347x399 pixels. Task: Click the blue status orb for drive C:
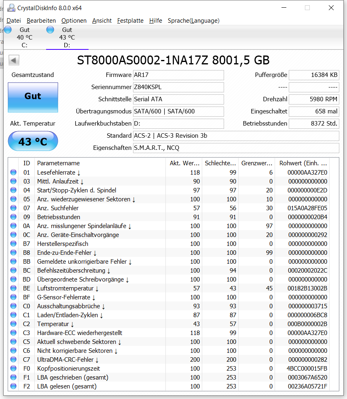[8, 30]
